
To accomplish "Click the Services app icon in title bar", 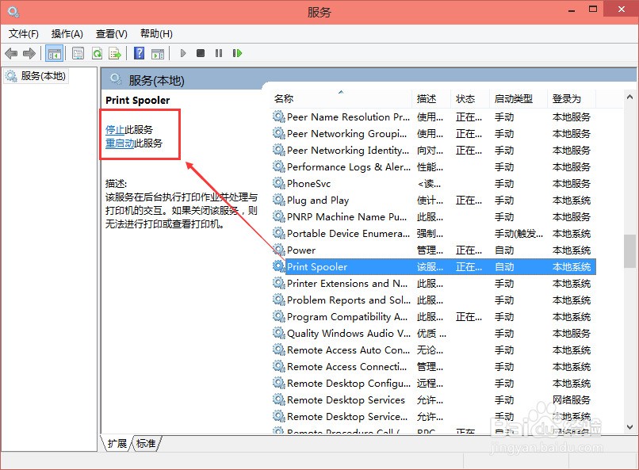I will click(13, 12).
